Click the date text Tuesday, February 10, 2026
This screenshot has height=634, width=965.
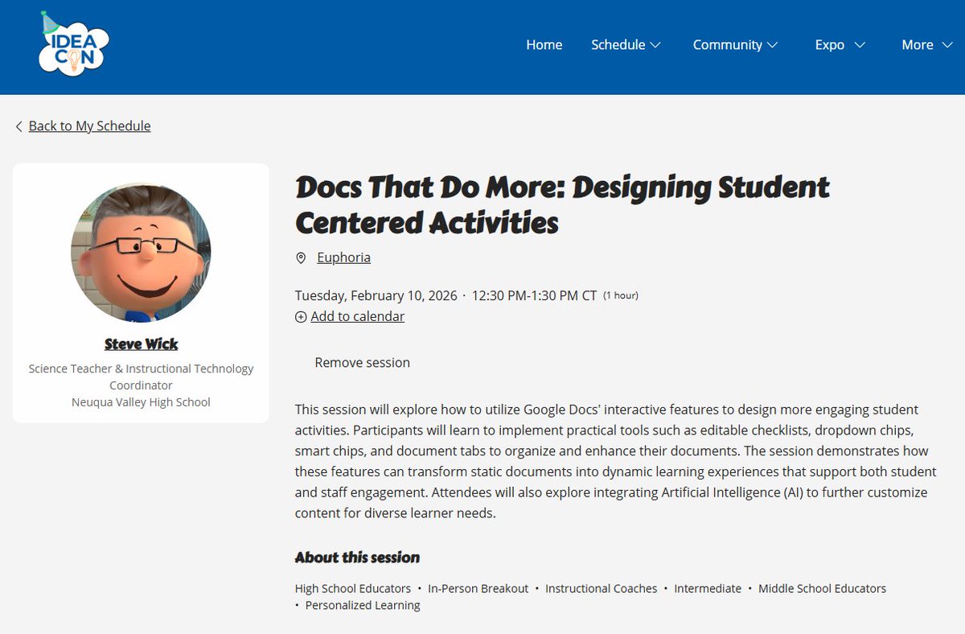[376, 295]
